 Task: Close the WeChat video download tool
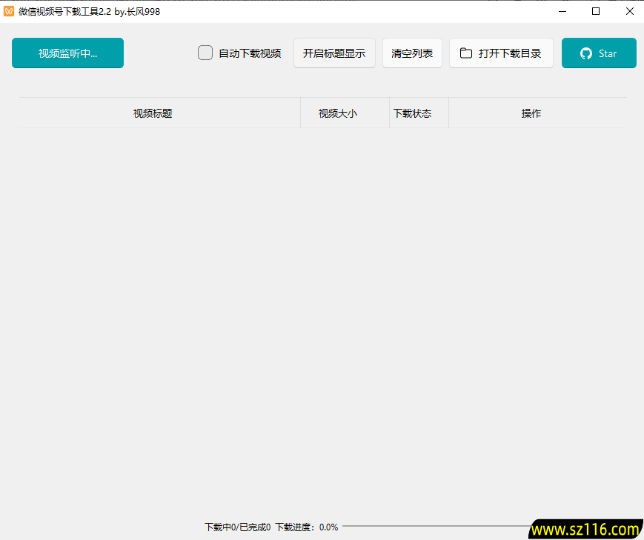(x=629, y=11)
